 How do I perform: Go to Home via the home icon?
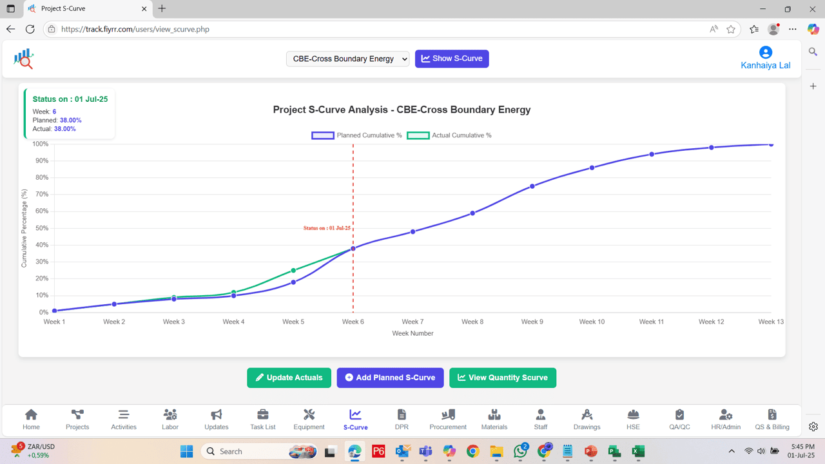pyautogui.click(x=31, y=419)
